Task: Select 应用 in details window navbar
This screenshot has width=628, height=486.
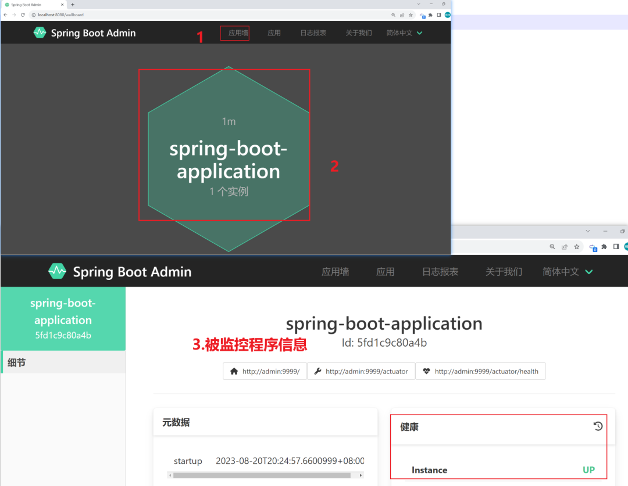Action: [386, 272]
